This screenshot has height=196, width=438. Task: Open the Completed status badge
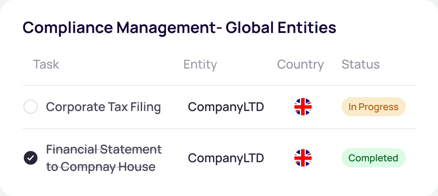pos(373,158)
